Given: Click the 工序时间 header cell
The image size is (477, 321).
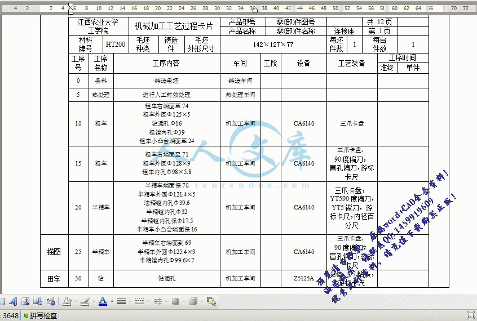Looking at the screenshot, I should (403, 58).
